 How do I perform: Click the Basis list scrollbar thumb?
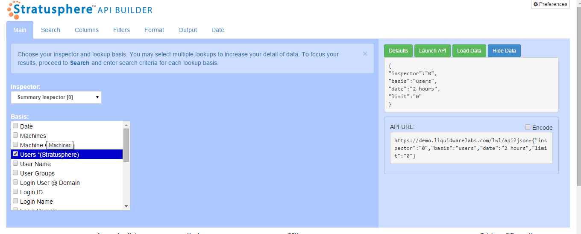point(126,145)
